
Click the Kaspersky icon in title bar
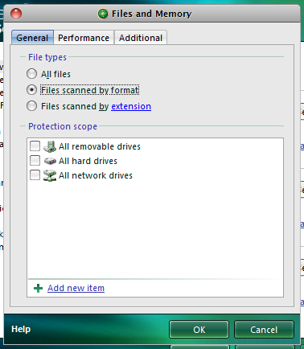point(103,14)
